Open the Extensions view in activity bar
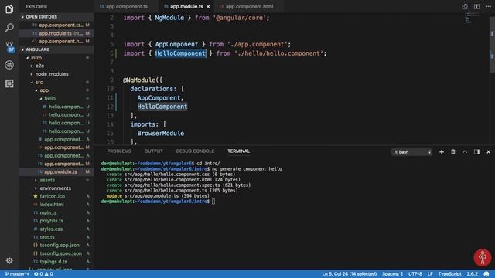Viewport: 495px width, 278px height. pyautogui.click(x=9, y=83)
